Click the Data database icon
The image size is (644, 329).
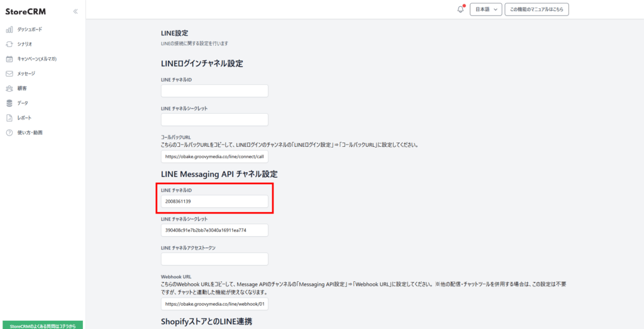(x=9, y=103)
